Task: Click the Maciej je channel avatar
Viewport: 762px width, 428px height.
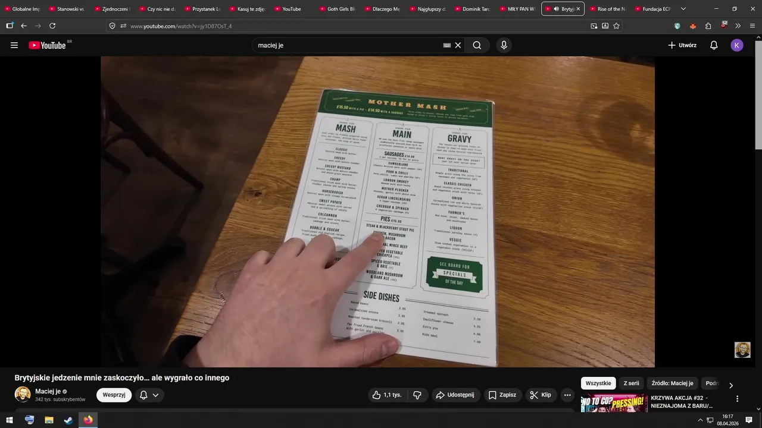Action: pos(23,395)
